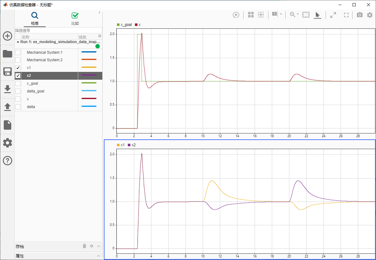Viewport: 376px width, 260px height.
Task: Collapse the left panel with the chevron
Action: click(x=99, y=12)
